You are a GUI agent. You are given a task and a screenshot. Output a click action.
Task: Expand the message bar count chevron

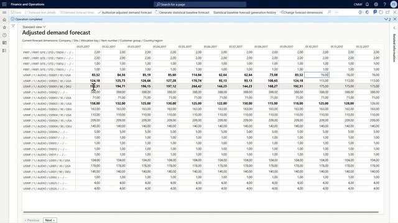(x=387, y=19)
